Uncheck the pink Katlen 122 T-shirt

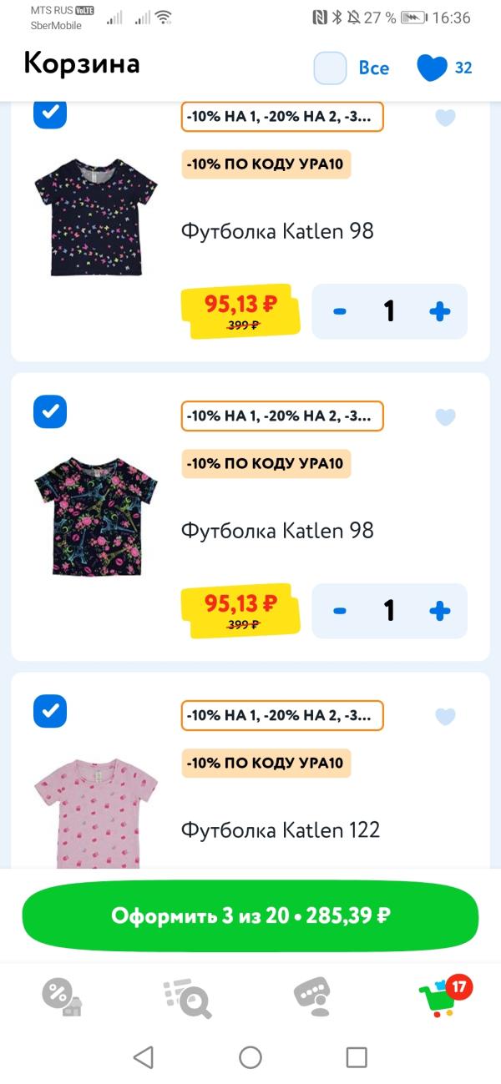(50, 711)
